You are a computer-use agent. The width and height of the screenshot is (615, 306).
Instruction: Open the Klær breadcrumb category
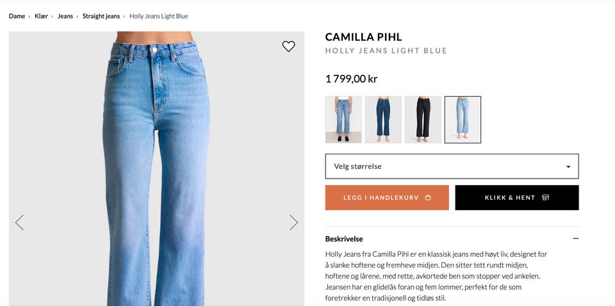click(x=41, y=16)
